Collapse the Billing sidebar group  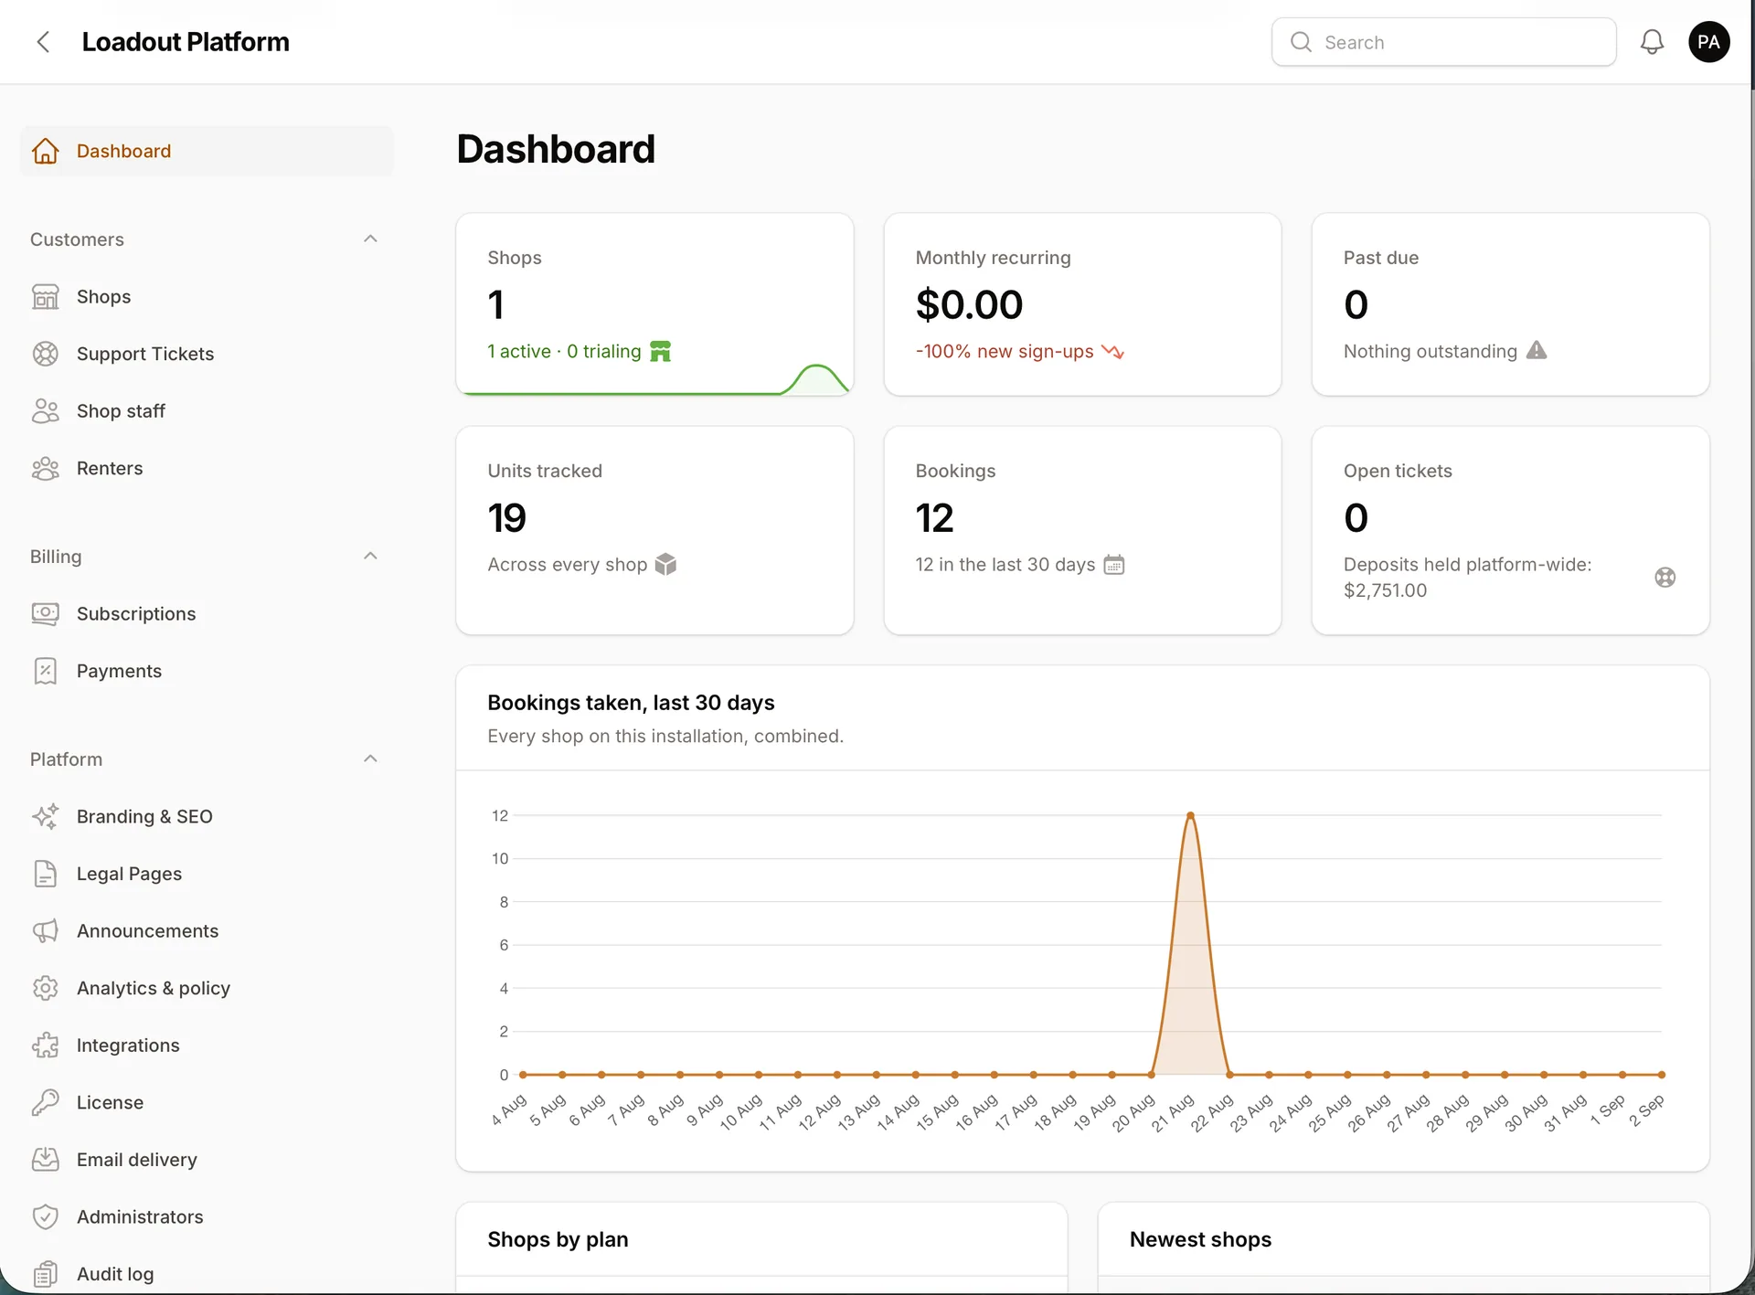click(x=370, y=556)
